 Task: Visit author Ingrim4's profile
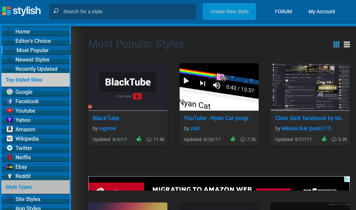pyautogui.click(x=107, y=128)
